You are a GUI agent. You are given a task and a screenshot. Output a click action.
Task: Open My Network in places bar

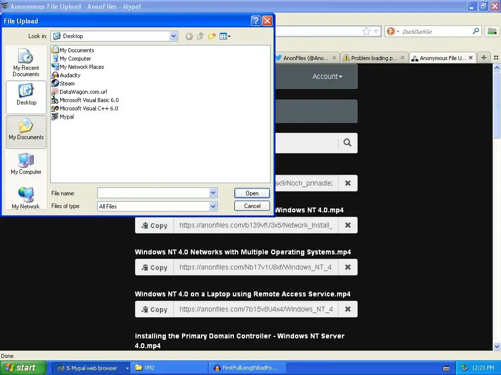(26, 198)
